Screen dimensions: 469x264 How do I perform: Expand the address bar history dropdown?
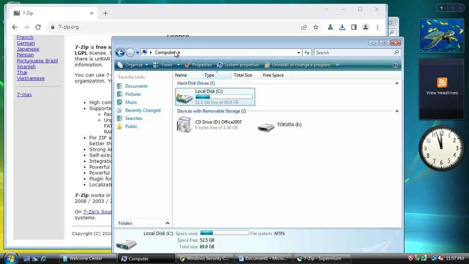pyautogui.click(x=299, y=53)
